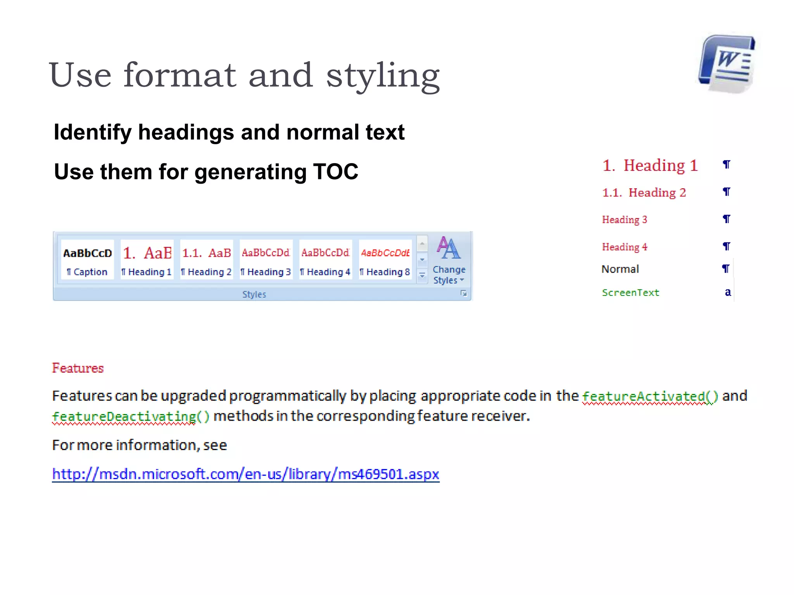Click the paragraph mark beside Normal
The height and width of the screenshot is (595, 794).
tap(726, 268)
